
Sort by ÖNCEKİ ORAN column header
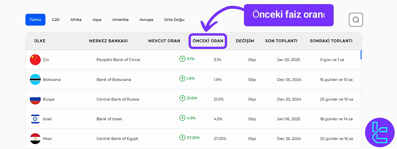point(208,41)
